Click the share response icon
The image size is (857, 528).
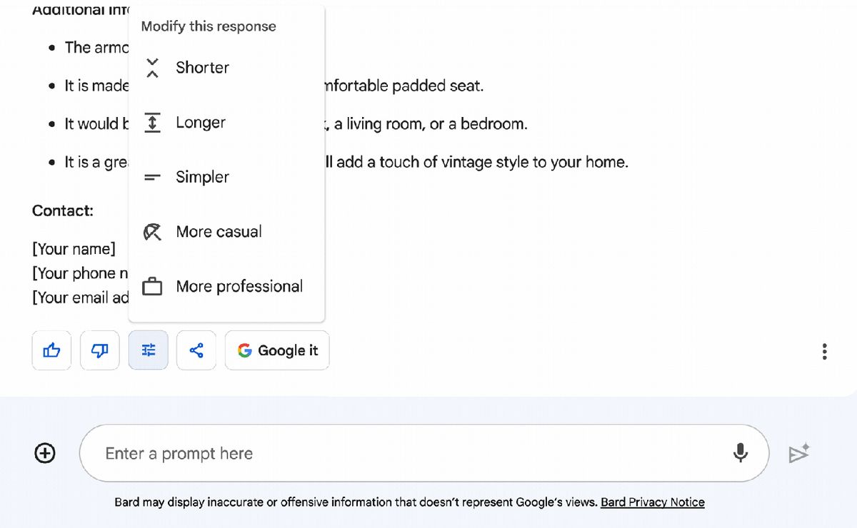[x=196, y=350]
